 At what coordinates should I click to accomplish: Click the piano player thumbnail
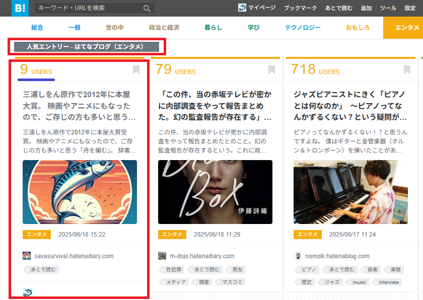click(x=350, y=192)
